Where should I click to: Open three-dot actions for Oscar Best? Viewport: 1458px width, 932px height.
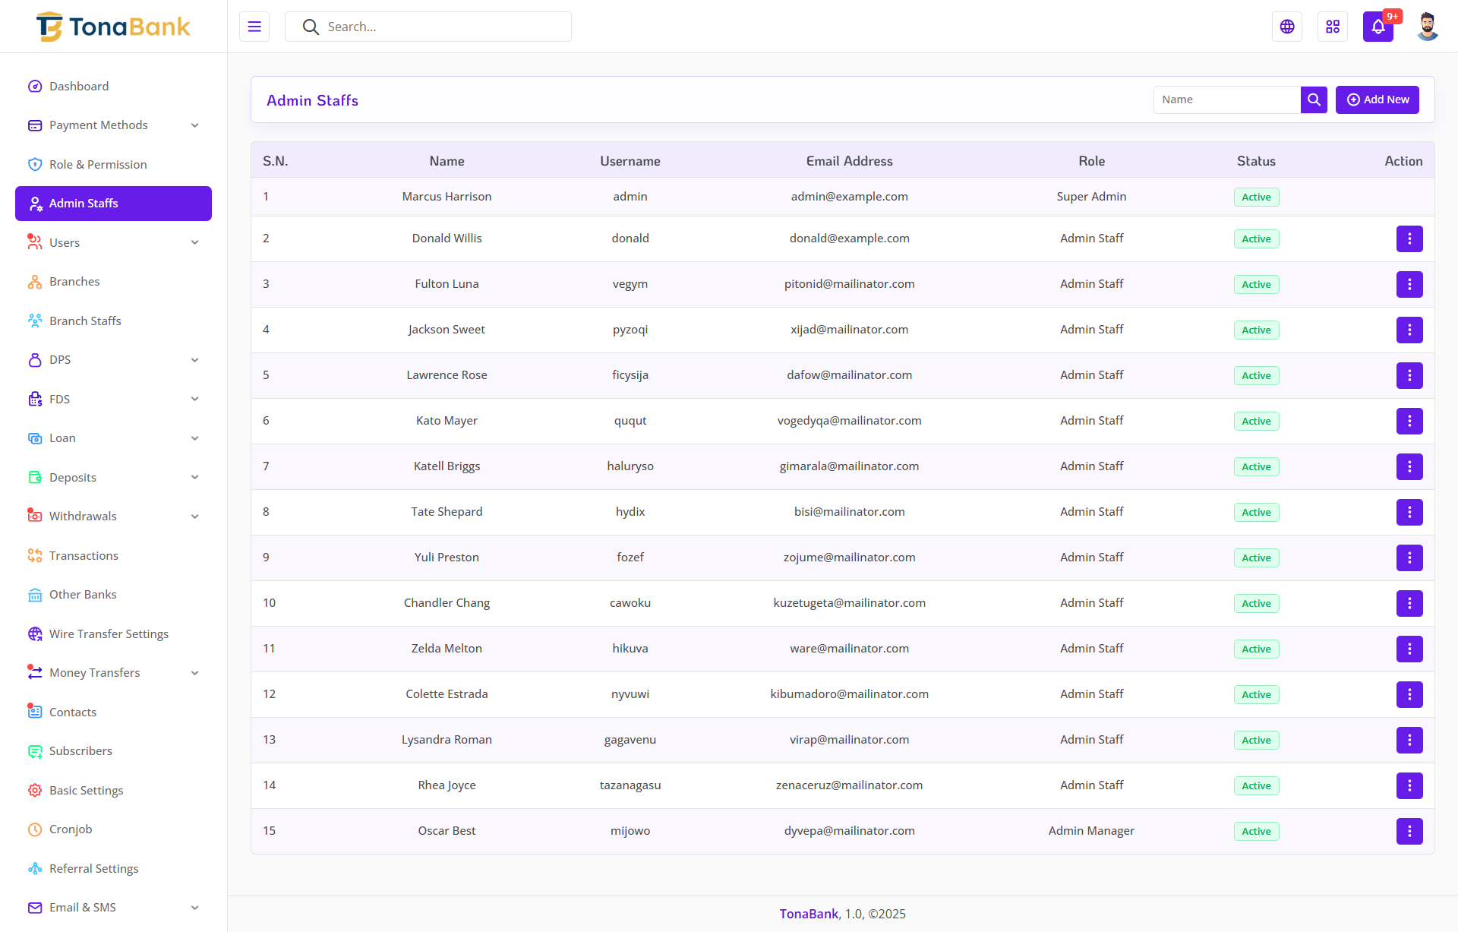pyautogui.click(x=1409, y=831)
